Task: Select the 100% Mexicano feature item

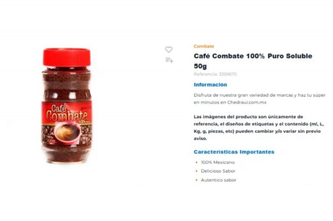Action: pos(218,162)
